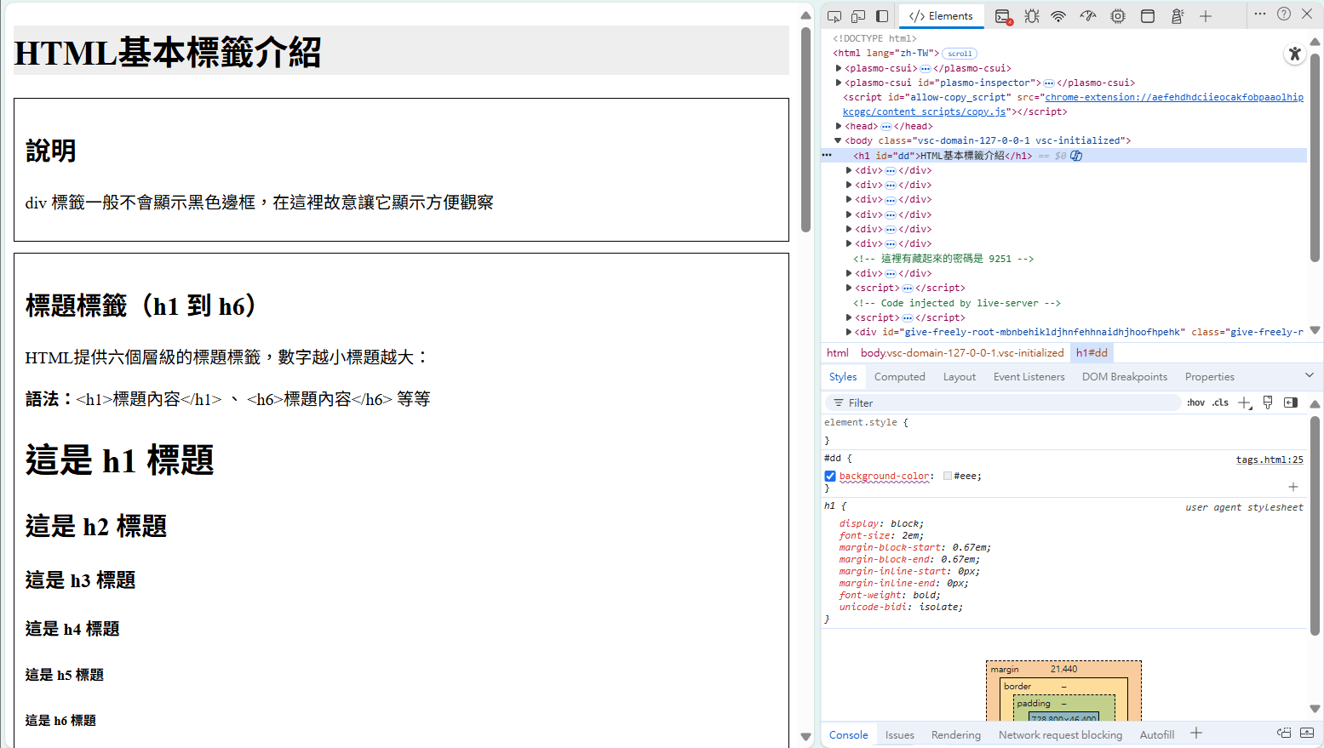Open the Application window icon tool
The width and height of the screenshot is (1324, 748).
[x=1148, y=16]
